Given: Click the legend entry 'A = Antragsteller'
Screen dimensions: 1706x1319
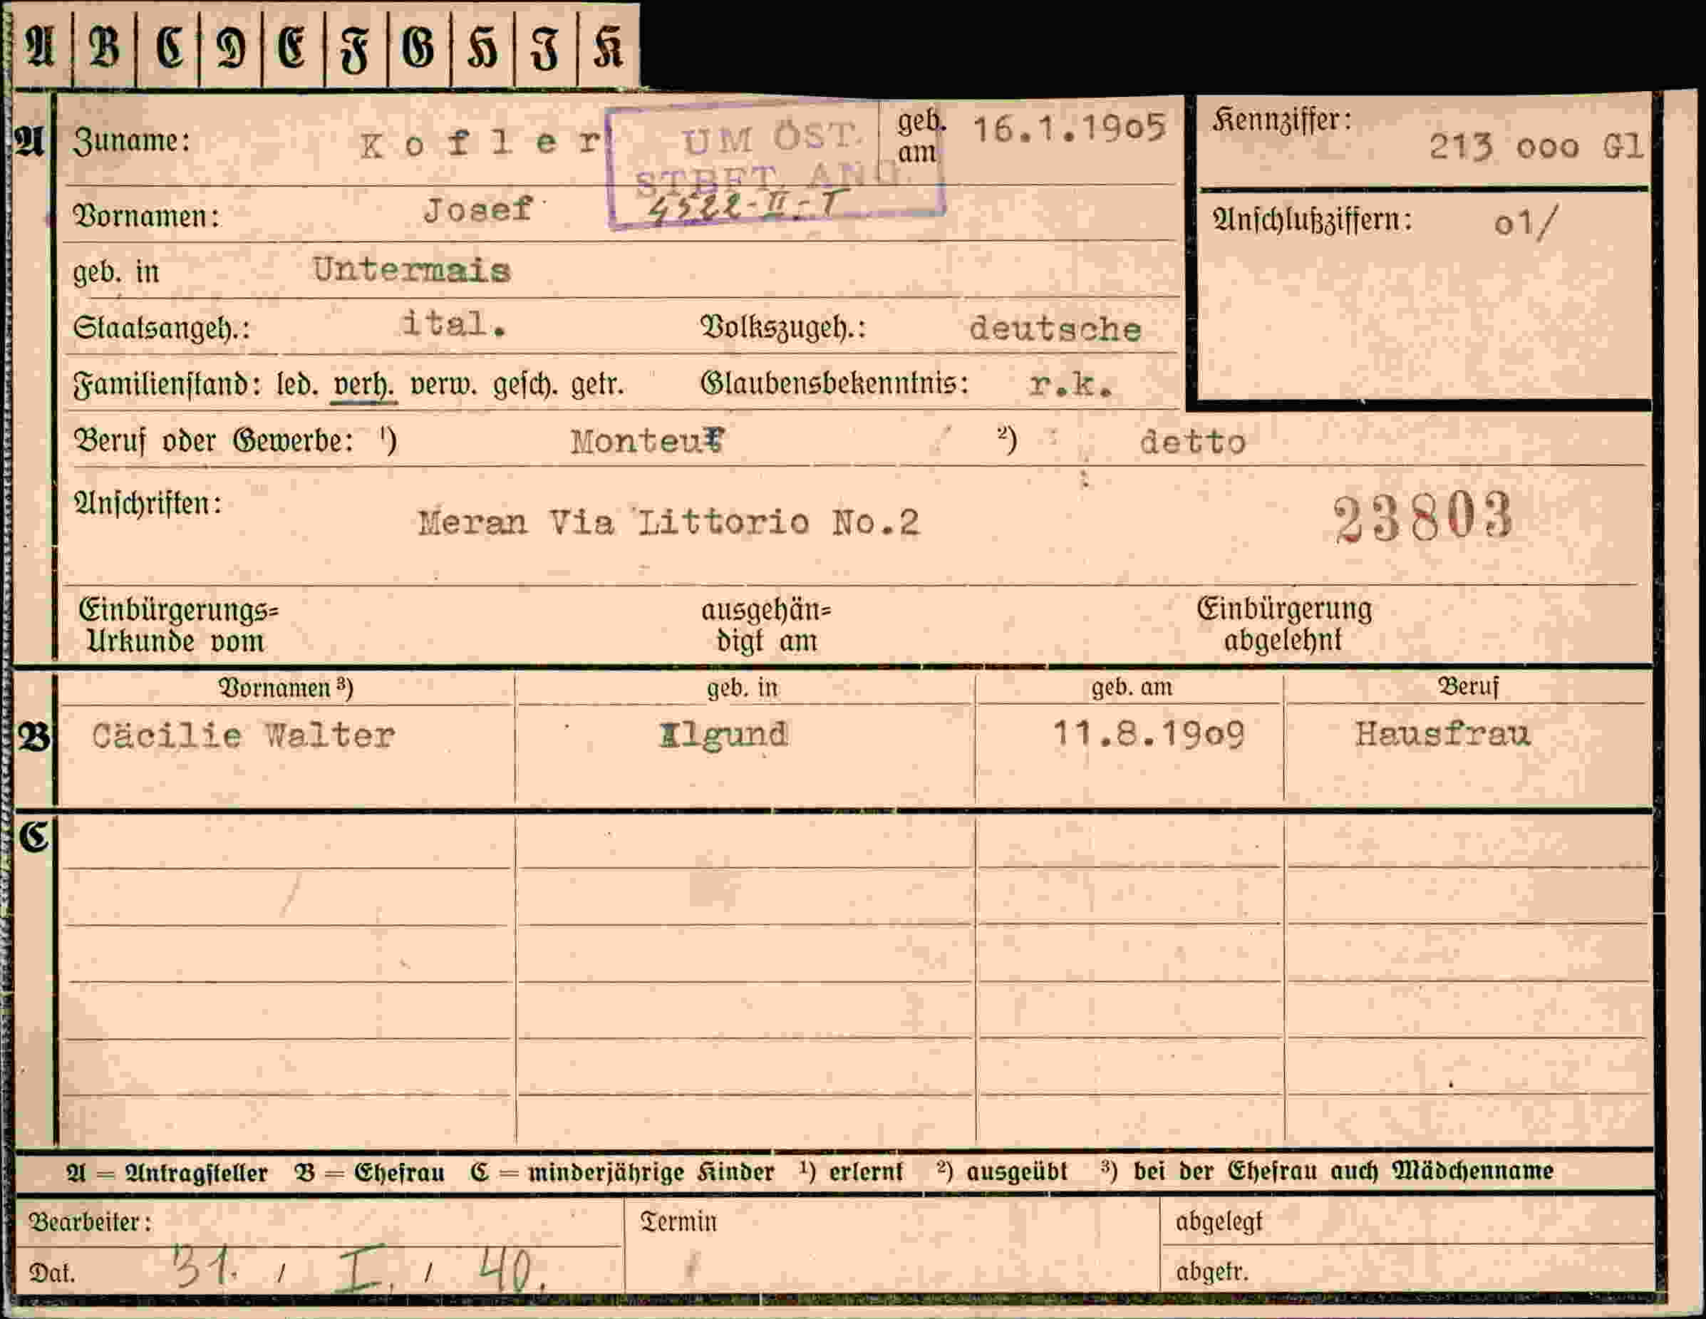Looking at the screenshot, I should [167, 1173].
